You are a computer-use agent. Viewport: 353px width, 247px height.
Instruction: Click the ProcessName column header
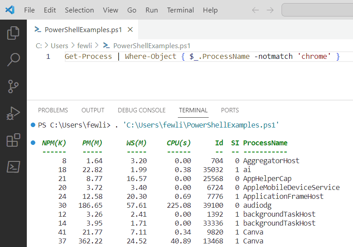click(x=265, y=143)
